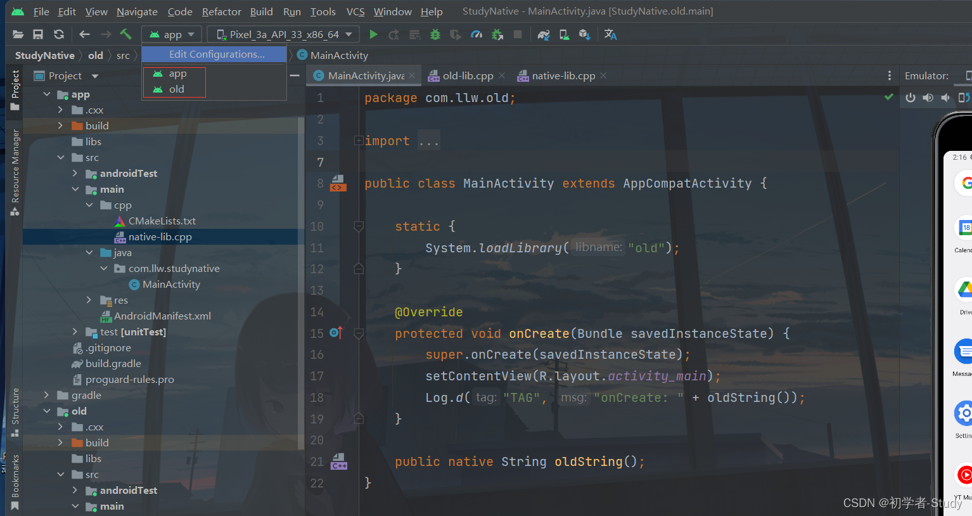Expand the folded import statement
Image resolution: width=972 pixels, height=516 pixels.
359,141
